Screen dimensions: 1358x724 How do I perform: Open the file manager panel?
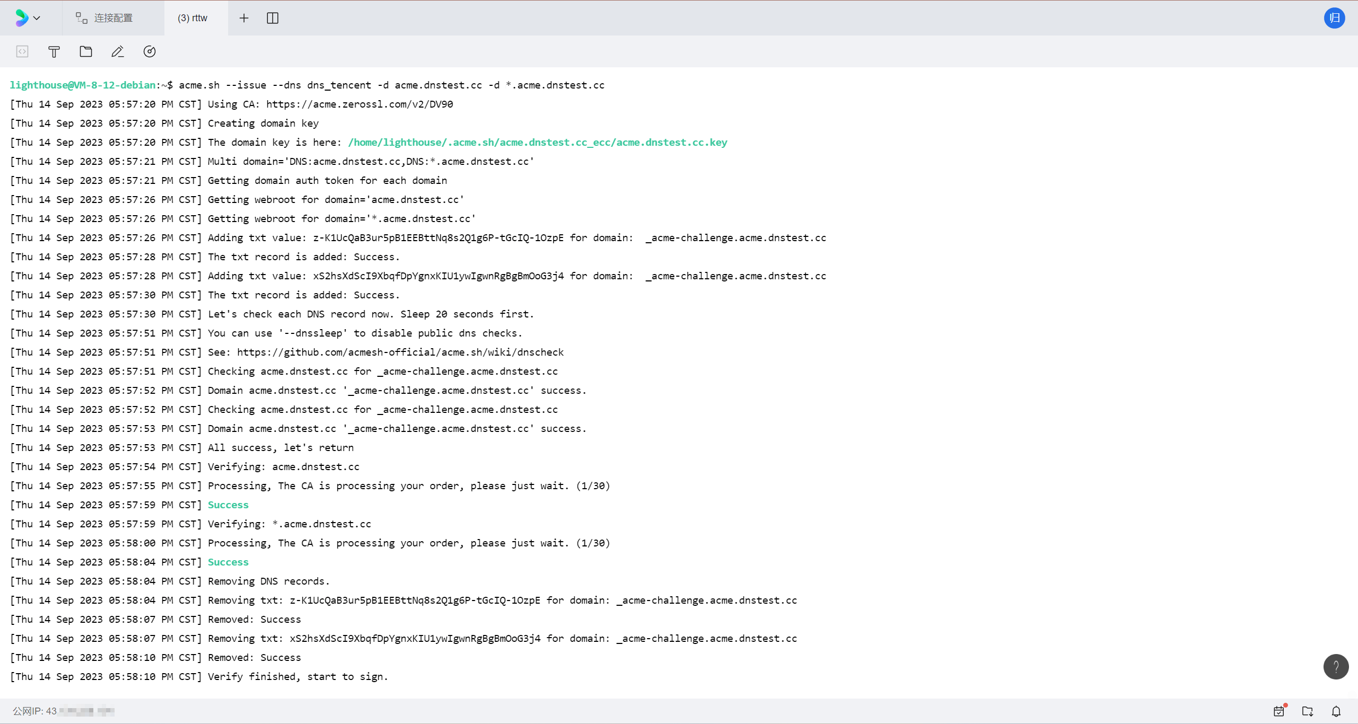(x=86, y=51)
